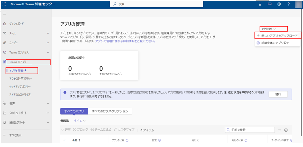Toggle the select-all checkmark in table header
This screenshot has width=303, height=147.
(64, 140)
